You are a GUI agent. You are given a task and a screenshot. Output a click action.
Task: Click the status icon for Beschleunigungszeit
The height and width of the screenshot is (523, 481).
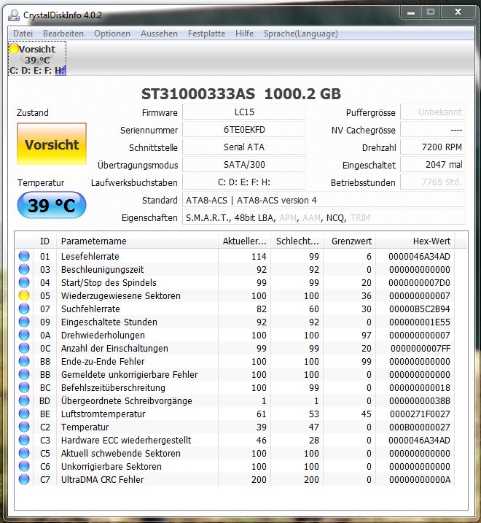coord(24,269)
